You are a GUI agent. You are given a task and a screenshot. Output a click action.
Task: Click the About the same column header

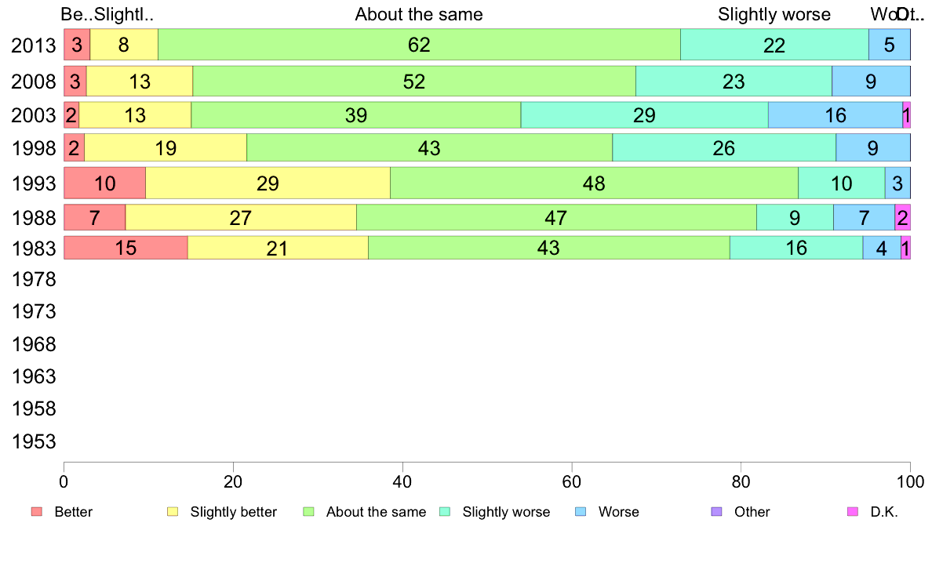tap(419, 15)
